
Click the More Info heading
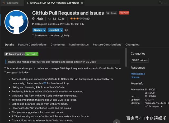137,83
